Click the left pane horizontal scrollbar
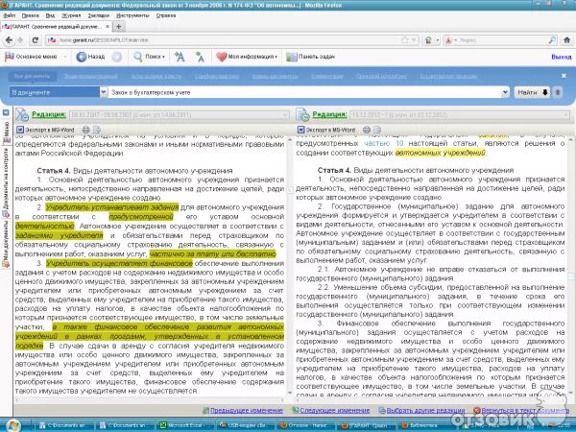This screenshot has width=576, height=432. tap(149, 400)
